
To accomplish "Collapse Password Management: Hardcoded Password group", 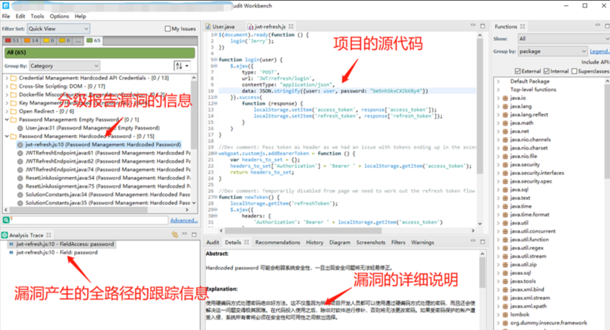I will click(x=7, y=136).
